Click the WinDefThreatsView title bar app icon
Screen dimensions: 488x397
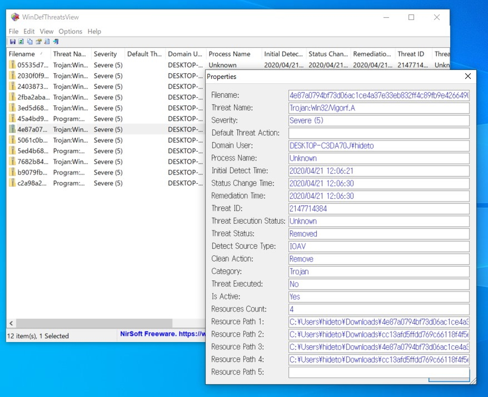(x=15, y=17)
